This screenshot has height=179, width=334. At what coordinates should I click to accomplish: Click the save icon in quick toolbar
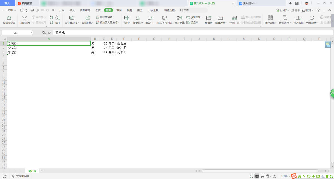point(22,10)
